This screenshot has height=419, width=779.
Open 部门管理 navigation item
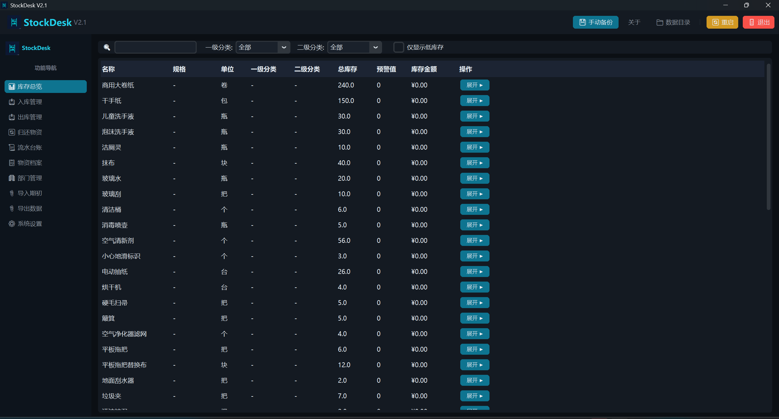pyautogui.click(x=46, y=178)
